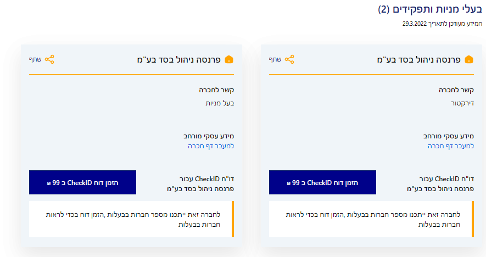Screen dimensions: 486x257
Task: Open 'למעבר דף חברה' link in the director card
Action: coord(450,147)
